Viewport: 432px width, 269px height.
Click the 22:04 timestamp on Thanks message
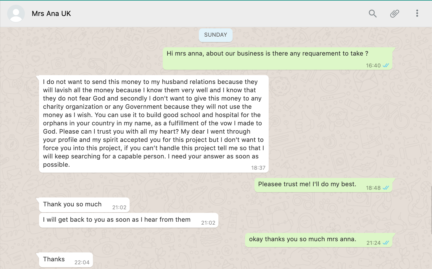click(82, 262)
